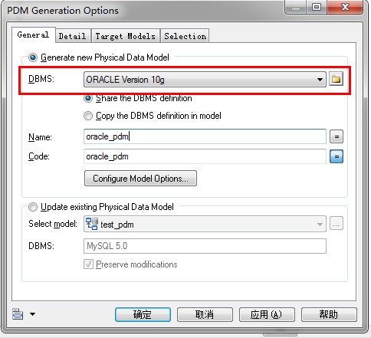Select Share the DBMS definition option

(x=88, y=98)
